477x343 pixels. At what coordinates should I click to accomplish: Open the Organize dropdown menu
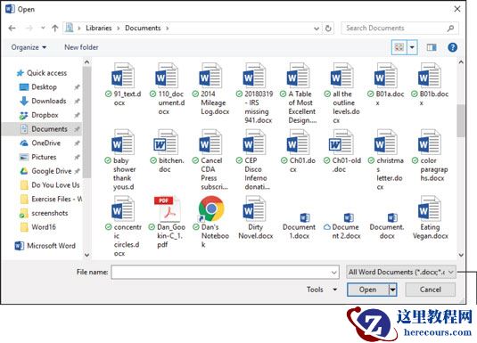(29, 47)
